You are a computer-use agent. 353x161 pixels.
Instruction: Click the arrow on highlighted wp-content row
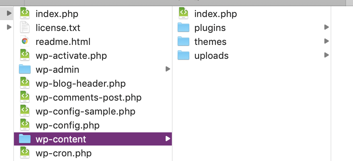coord(168,139)
